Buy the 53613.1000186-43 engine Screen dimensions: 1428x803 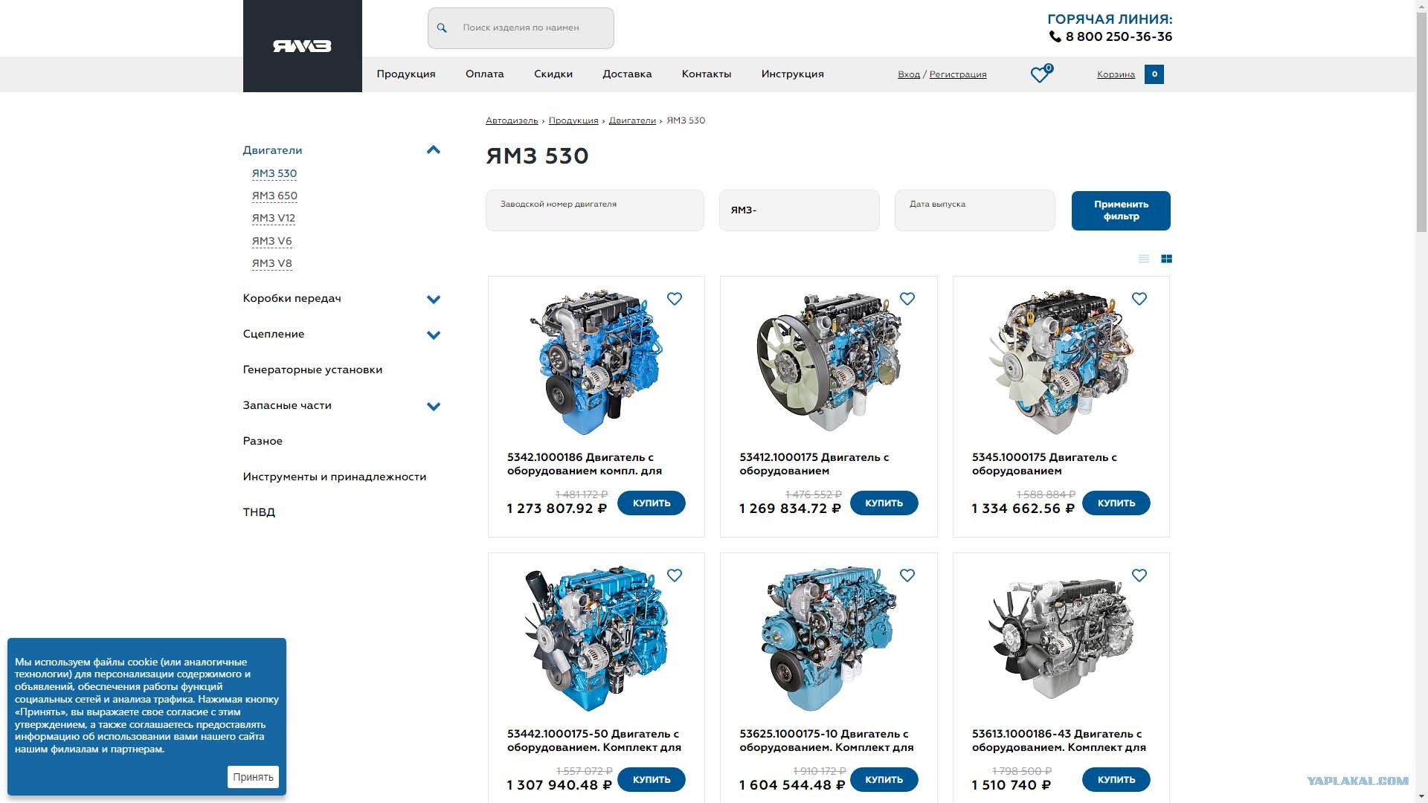coord(1116,780)
